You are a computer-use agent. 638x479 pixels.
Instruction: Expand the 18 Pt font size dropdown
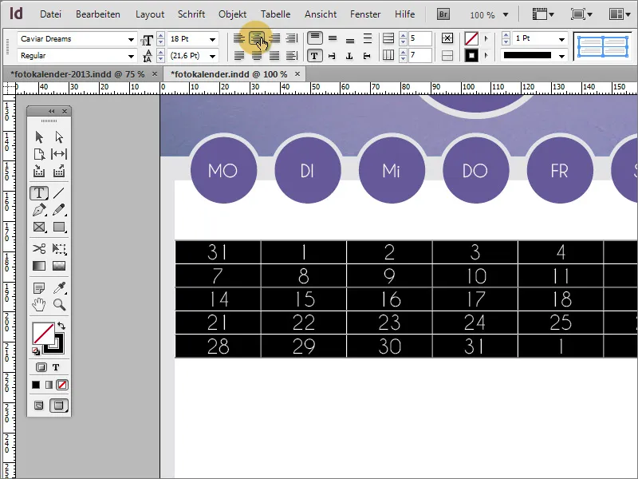[x=212, y=39]
